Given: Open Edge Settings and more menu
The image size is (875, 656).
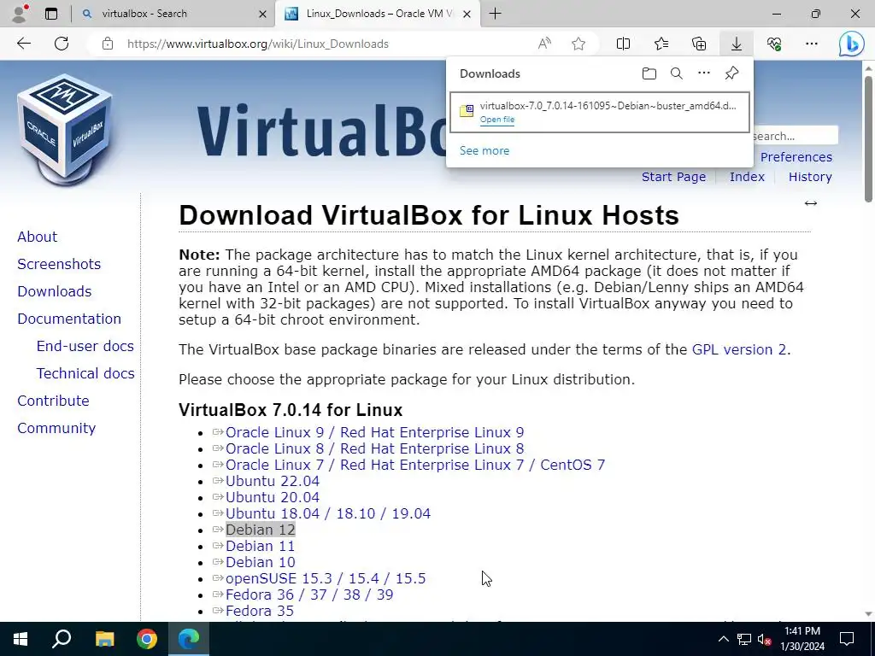Looking at the screenshot, I should point(812,44).
